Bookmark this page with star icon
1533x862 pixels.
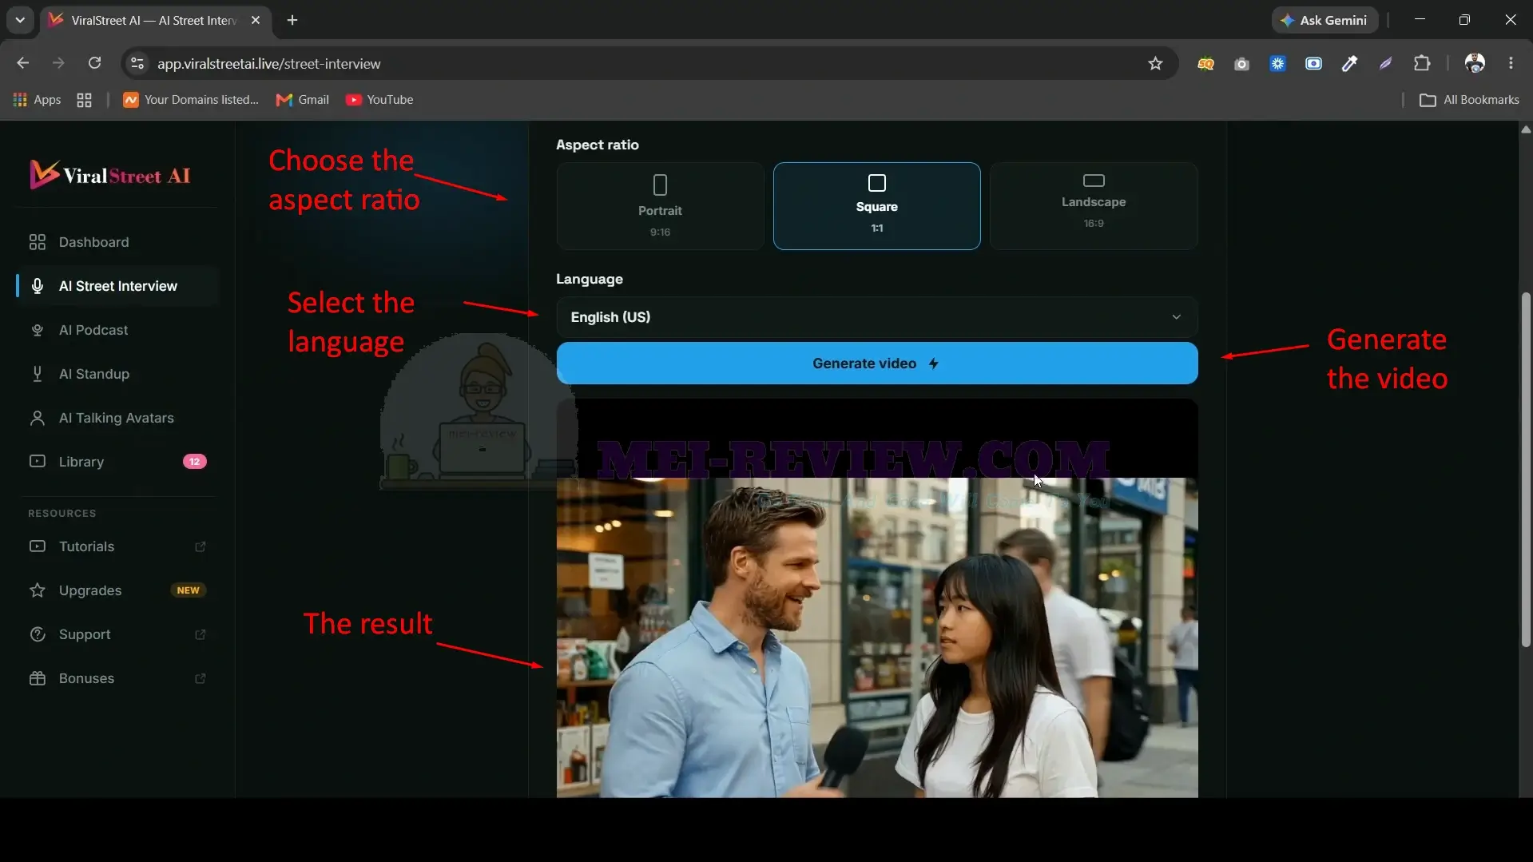point(1155,63)
